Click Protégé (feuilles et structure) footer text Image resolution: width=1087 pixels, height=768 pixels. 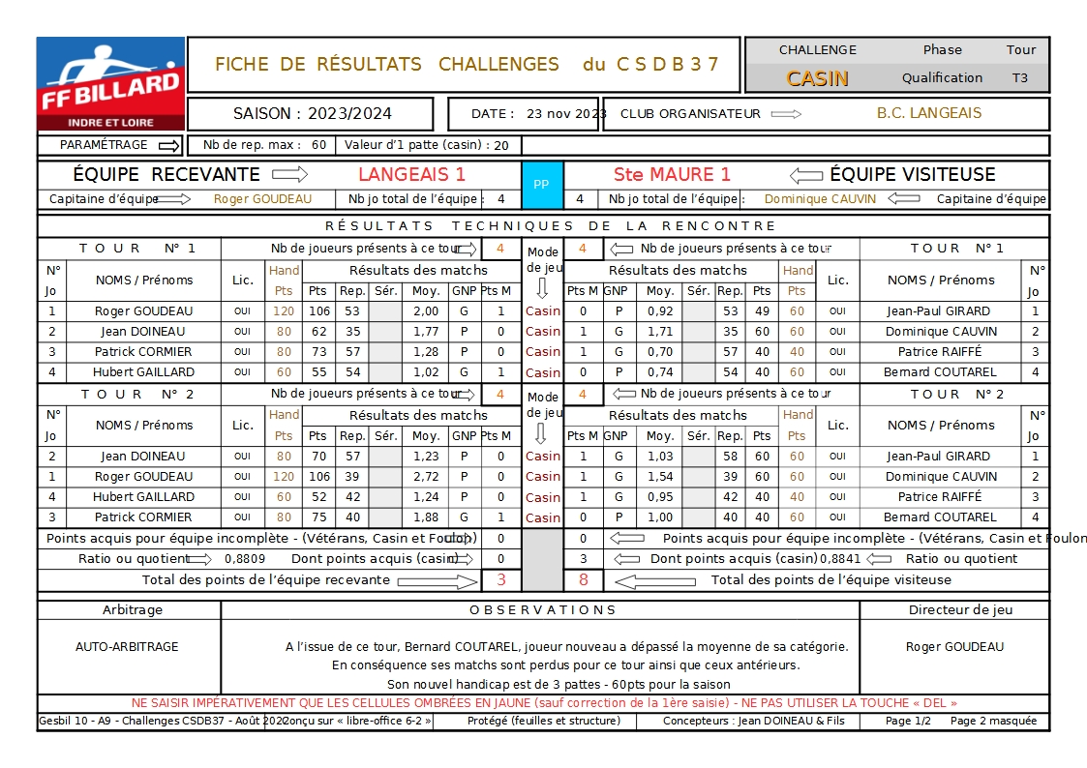544,721
